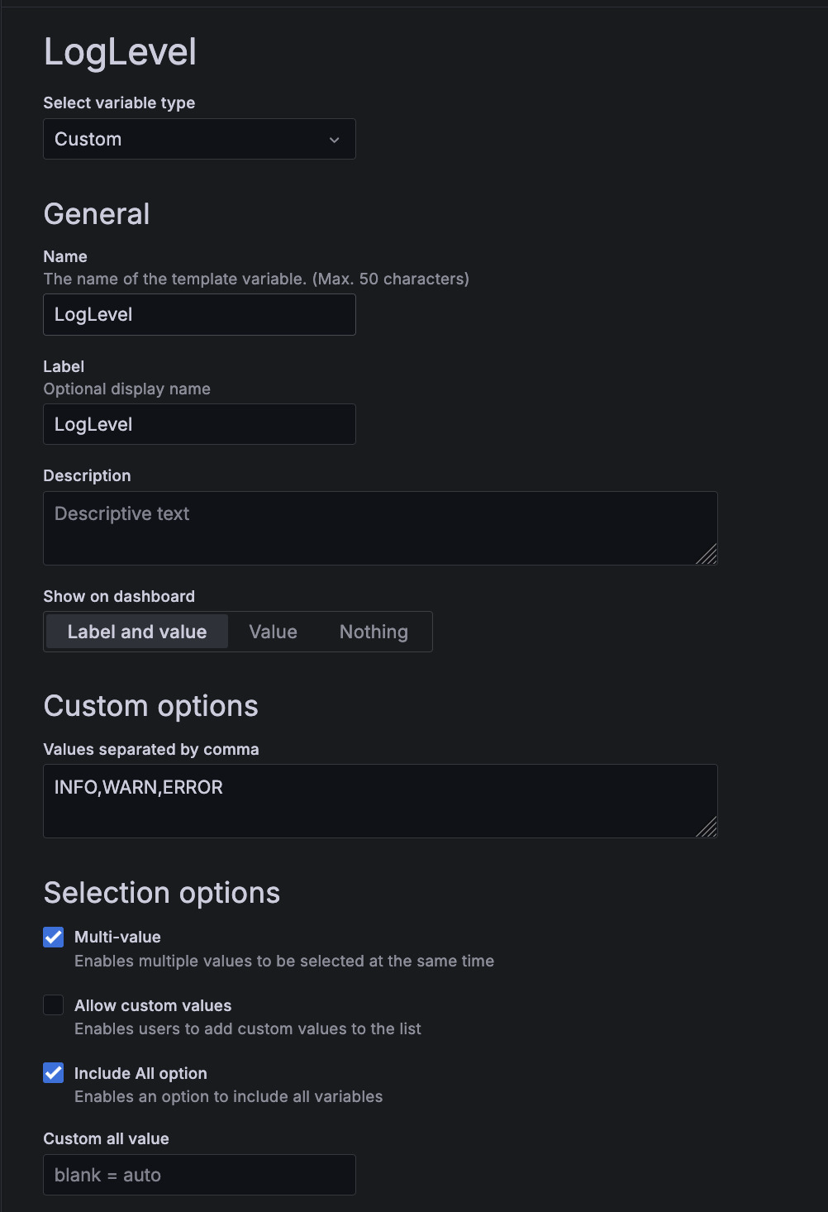The height and width of the screenshot is (1212, 828).
Task: Click the Custom all value input
Action: pyautogui.click(x=198, y=1175)
